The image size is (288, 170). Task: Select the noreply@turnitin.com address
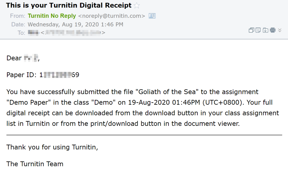click(111, 16)
